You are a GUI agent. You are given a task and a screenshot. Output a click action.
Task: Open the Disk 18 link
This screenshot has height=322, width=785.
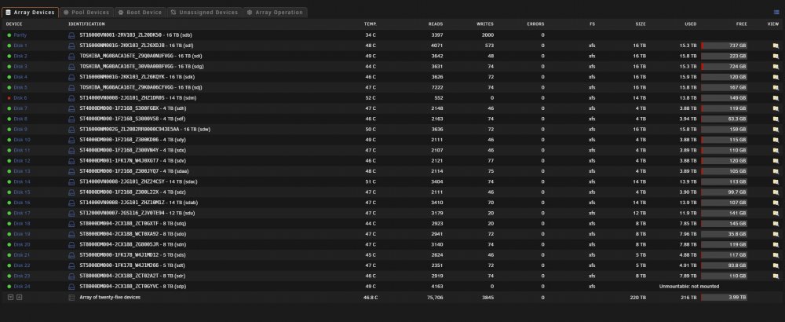point(22,223)
